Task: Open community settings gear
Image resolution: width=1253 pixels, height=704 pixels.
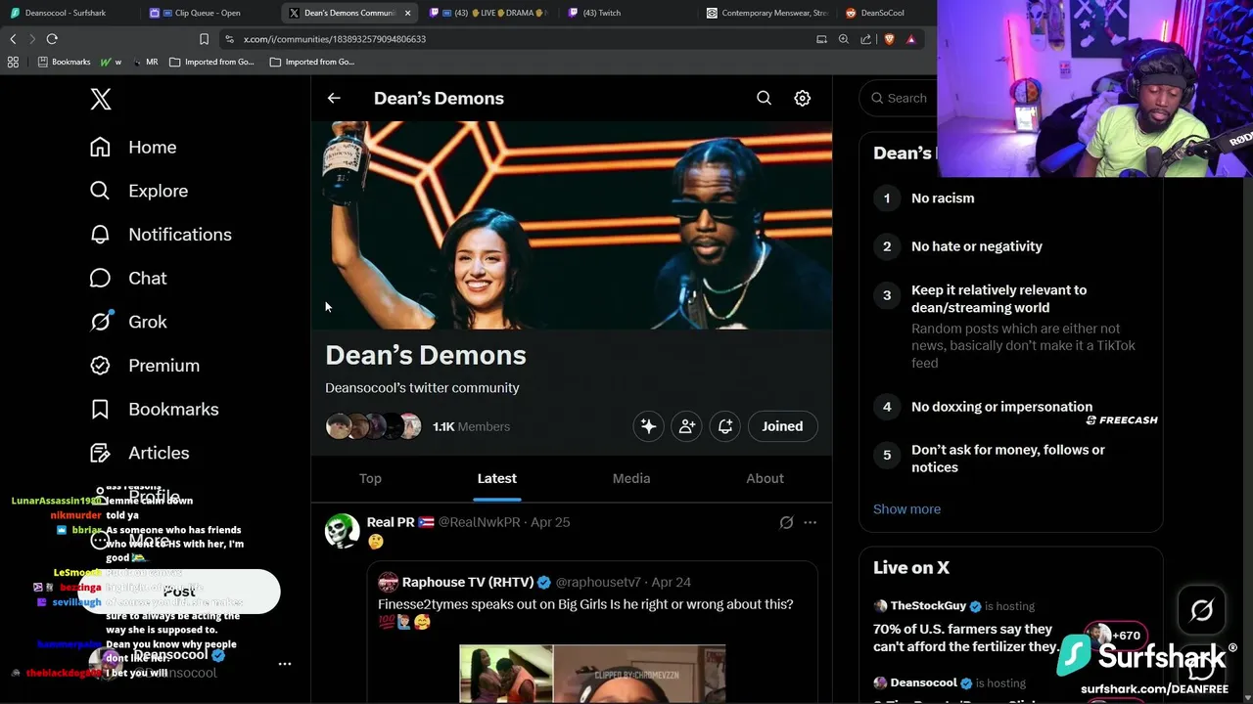Action: (802, 98)
